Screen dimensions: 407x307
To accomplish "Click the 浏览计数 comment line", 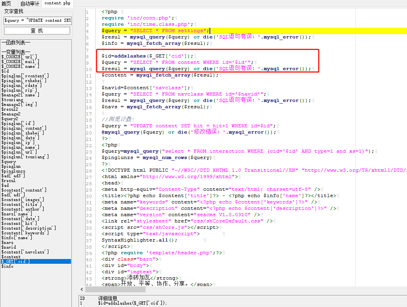I will pos(117,119).
